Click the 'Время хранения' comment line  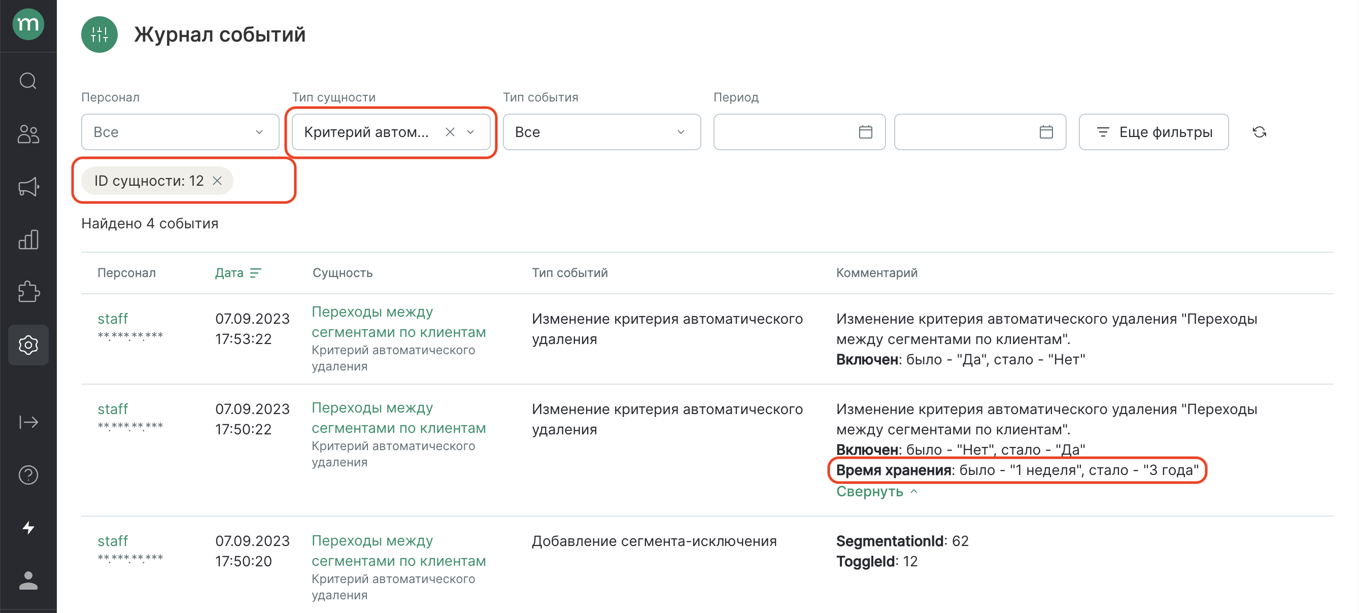pyautogui.click(x=1017, y=470)
